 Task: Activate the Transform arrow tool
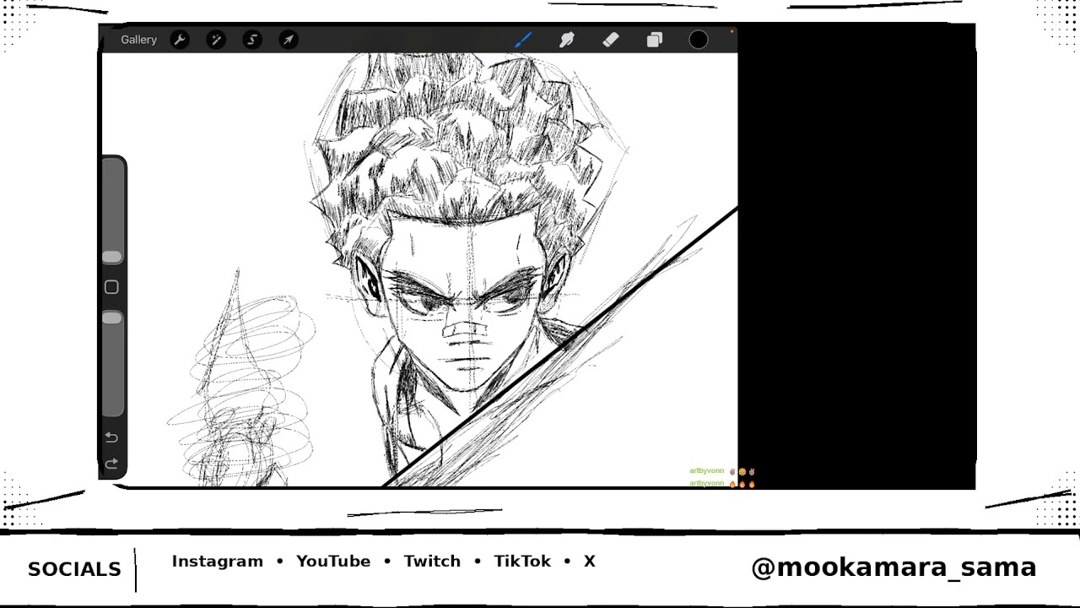289,40
